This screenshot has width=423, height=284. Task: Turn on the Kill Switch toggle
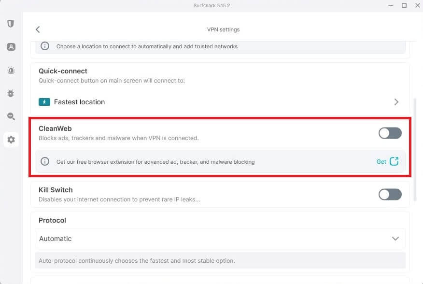coord(390,194)
